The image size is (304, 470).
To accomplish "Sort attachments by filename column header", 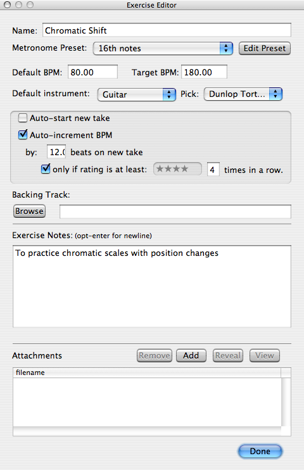I will 147,372.
